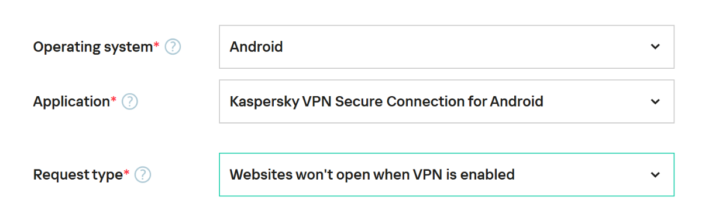The image size is (702, 218).
Task: Open the highlighted Request type combo box
Action: (x=447, y=174)
